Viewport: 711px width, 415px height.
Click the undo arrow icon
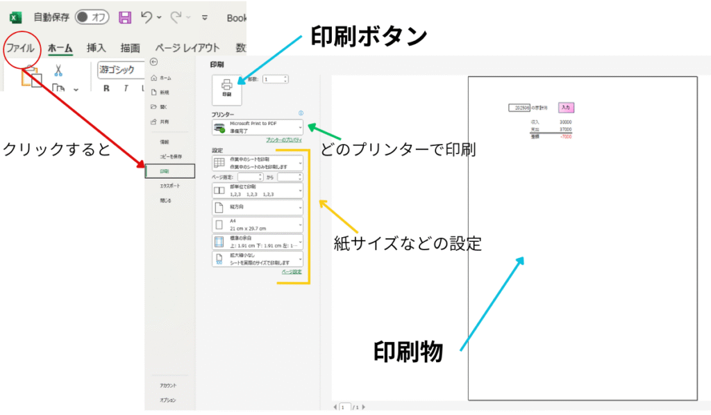[147, 17]
